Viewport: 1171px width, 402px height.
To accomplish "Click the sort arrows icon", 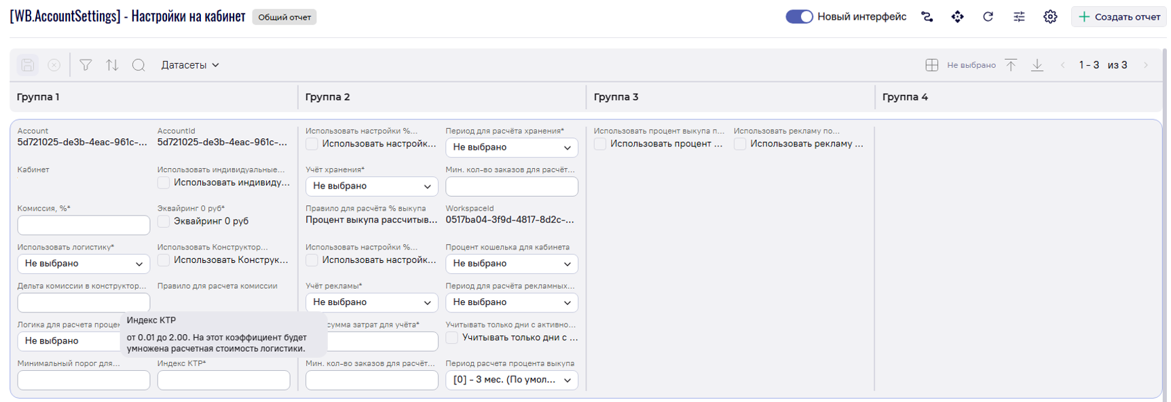I will [112, 65].
